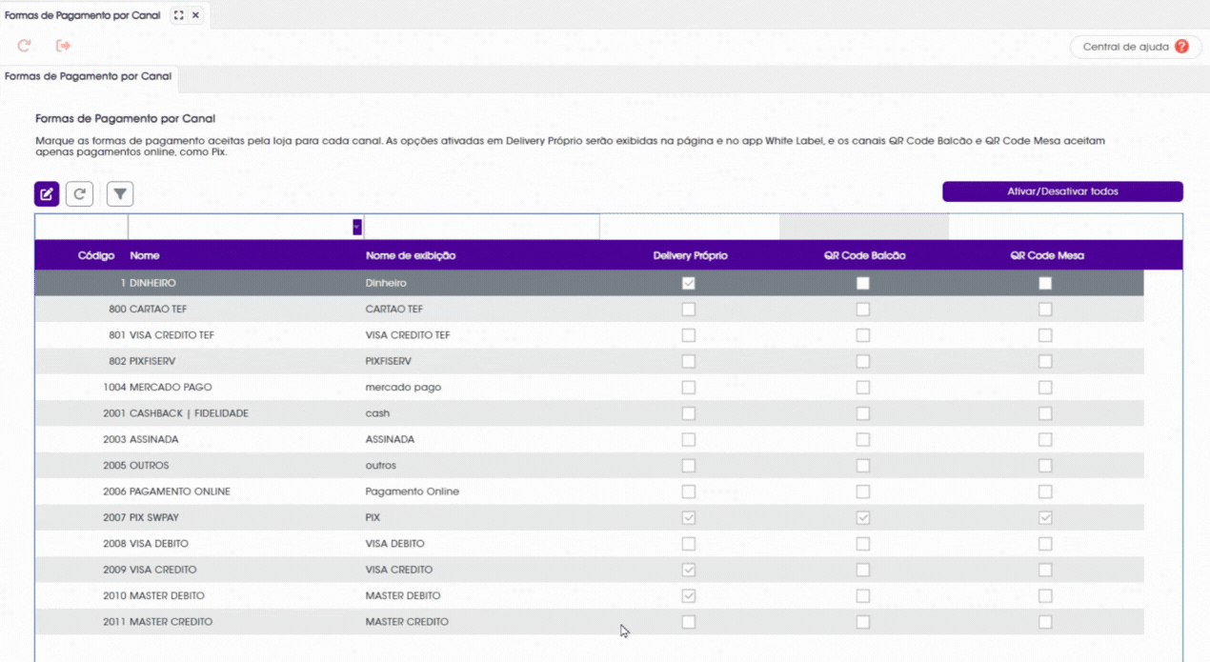This screenshot has width=1210, height=662.
Task: Toggle QR Code Mesa checkbox for DINHEIRO
Action: pos(1046,283)
